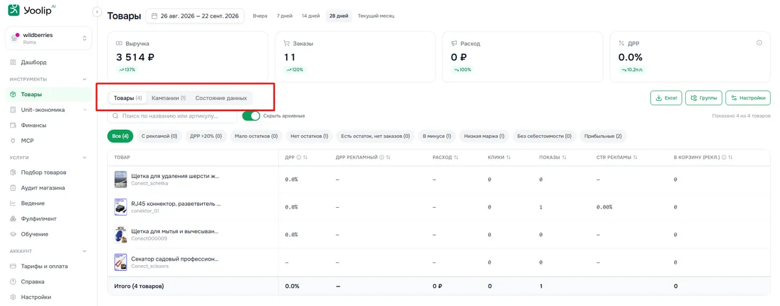780x306 pixels.
Task: Filter by Есть остаток, нет заказов (0)
Action: click(x=375, y=136)
